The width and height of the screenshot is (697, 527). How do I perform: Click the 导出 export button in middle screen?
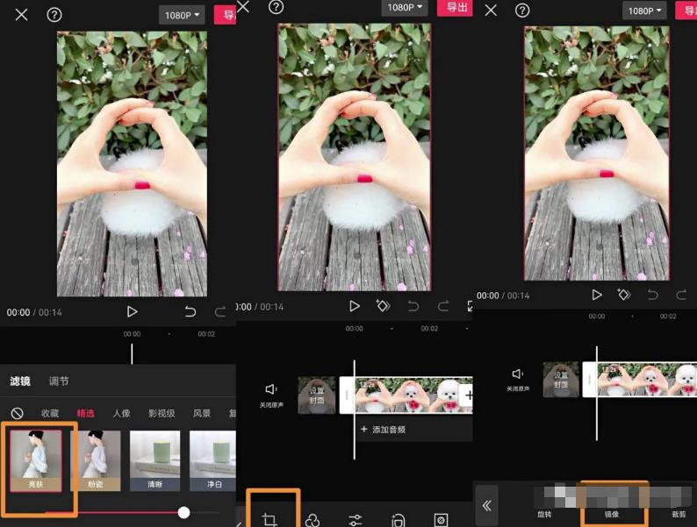tap(456, 7)
